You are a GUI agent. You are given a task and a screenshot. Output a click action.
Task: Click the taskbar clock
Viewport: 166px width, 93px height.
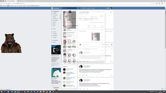click(160, 92)
